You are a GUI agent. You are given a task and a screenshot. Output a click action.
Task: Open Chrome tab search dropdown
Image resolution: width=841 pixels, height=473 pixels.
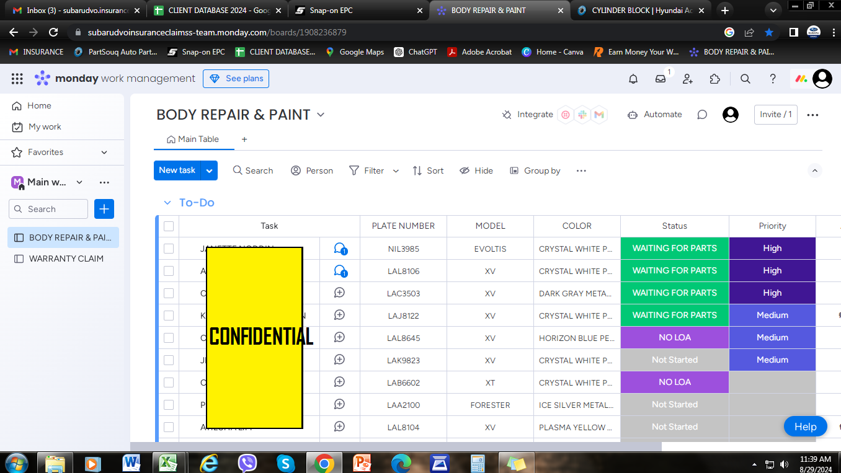pyautogui.click(x=773, y=10)
